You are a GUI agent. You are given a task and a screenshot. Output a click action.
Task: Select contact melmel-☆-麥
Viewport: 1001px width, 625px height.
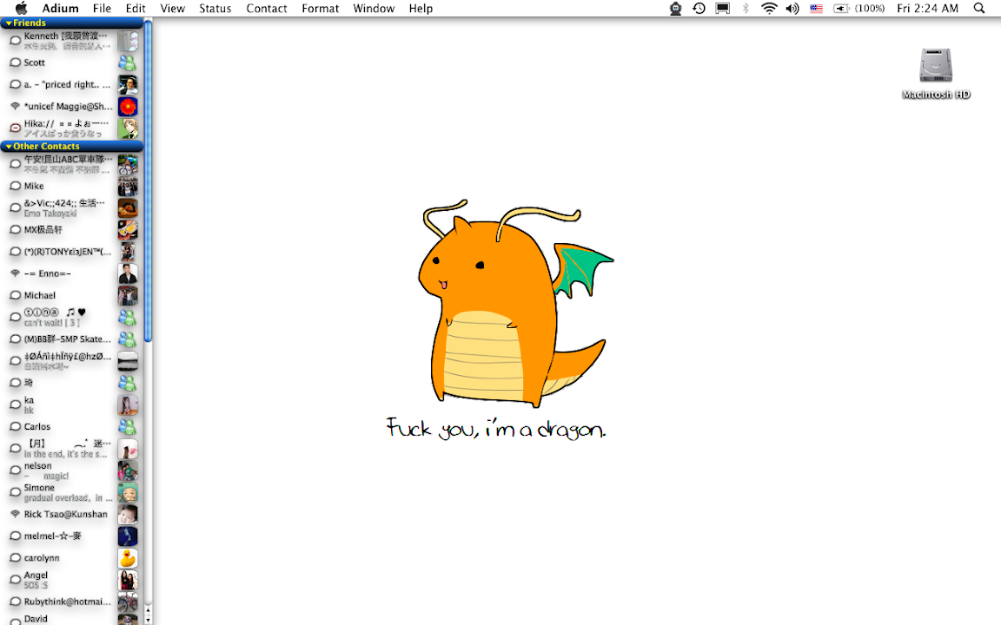coord(71,536)
